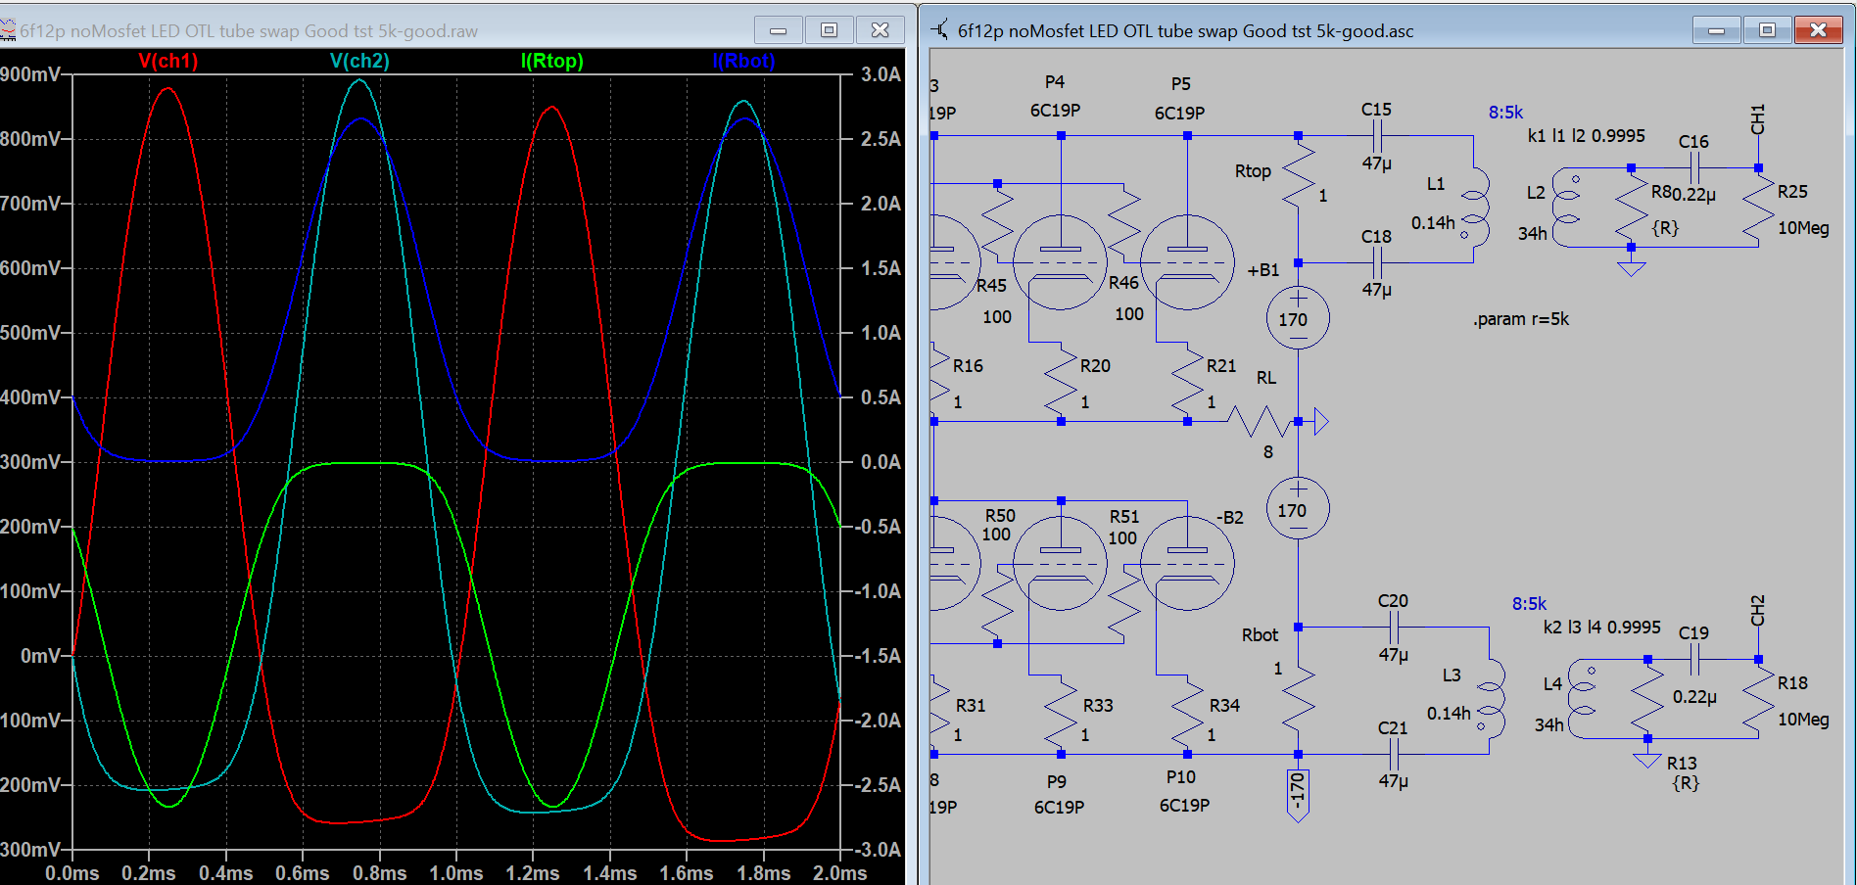
Task: Minimize the waveform .raw window
Action: [x=779, y=30]
